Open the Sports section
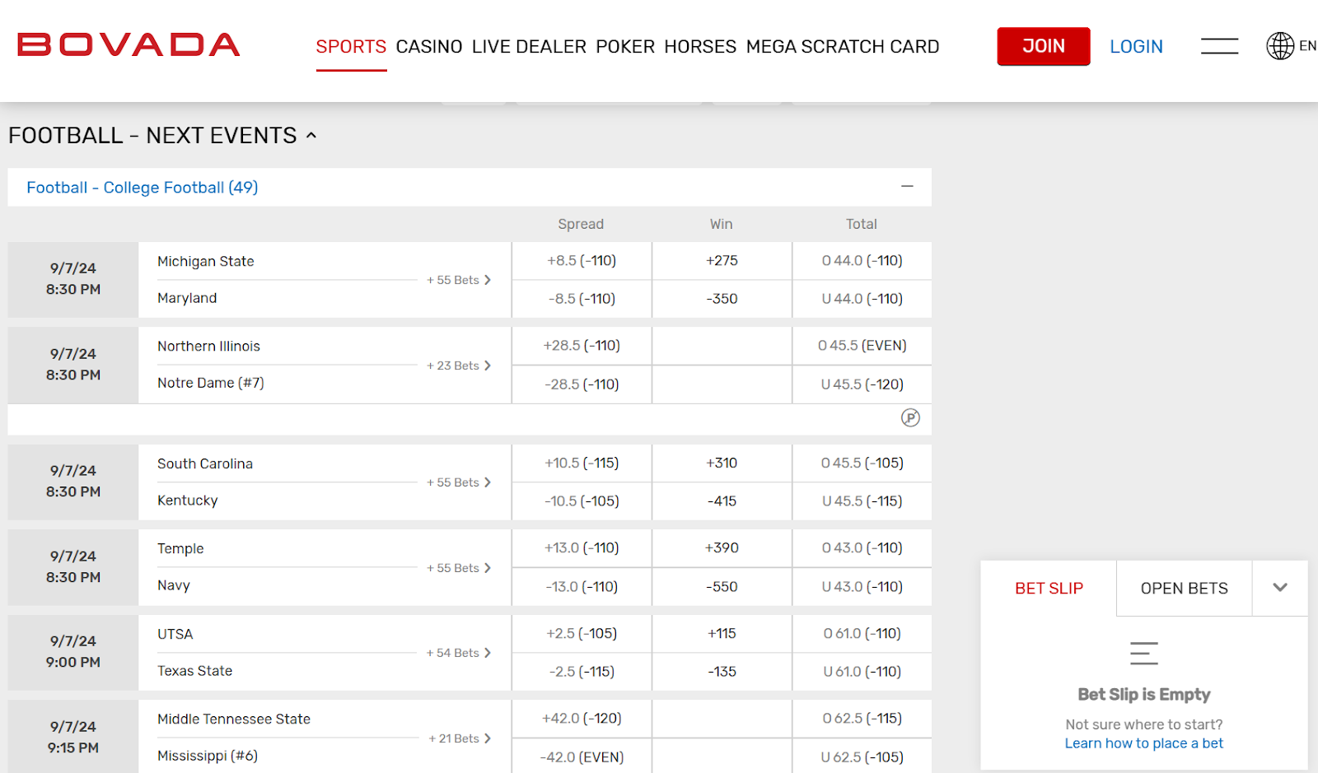This screenshot has width=1318, height=773. (351, 47)
